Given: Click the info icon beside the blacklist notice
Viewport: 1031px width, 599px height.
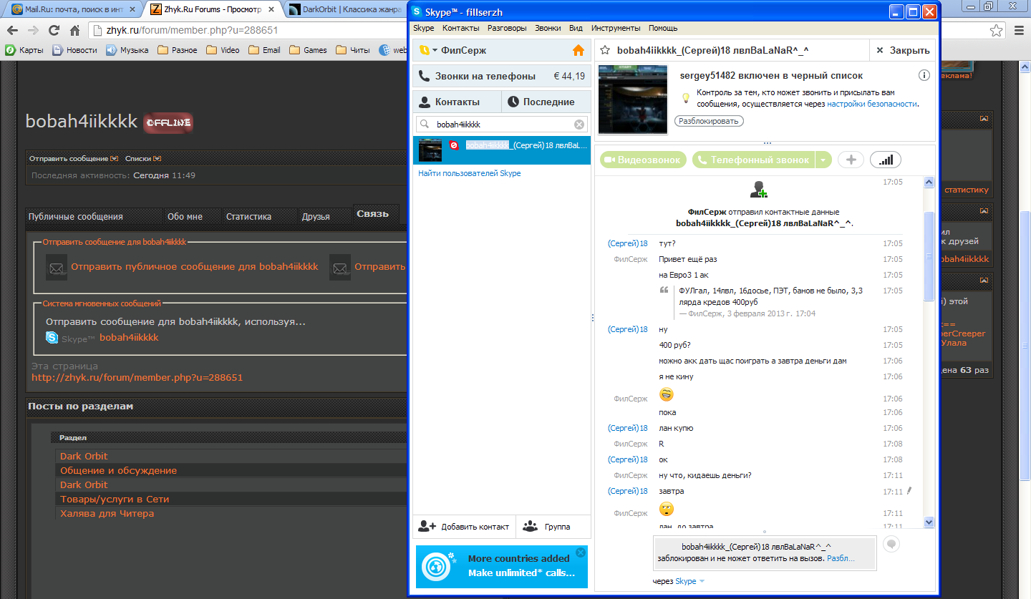Looking at the screenshot, I should [x=924, y=75].
